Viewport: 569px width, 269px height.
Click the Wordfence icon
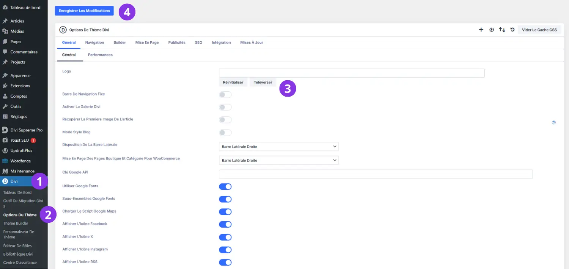[x=5, y=161]
